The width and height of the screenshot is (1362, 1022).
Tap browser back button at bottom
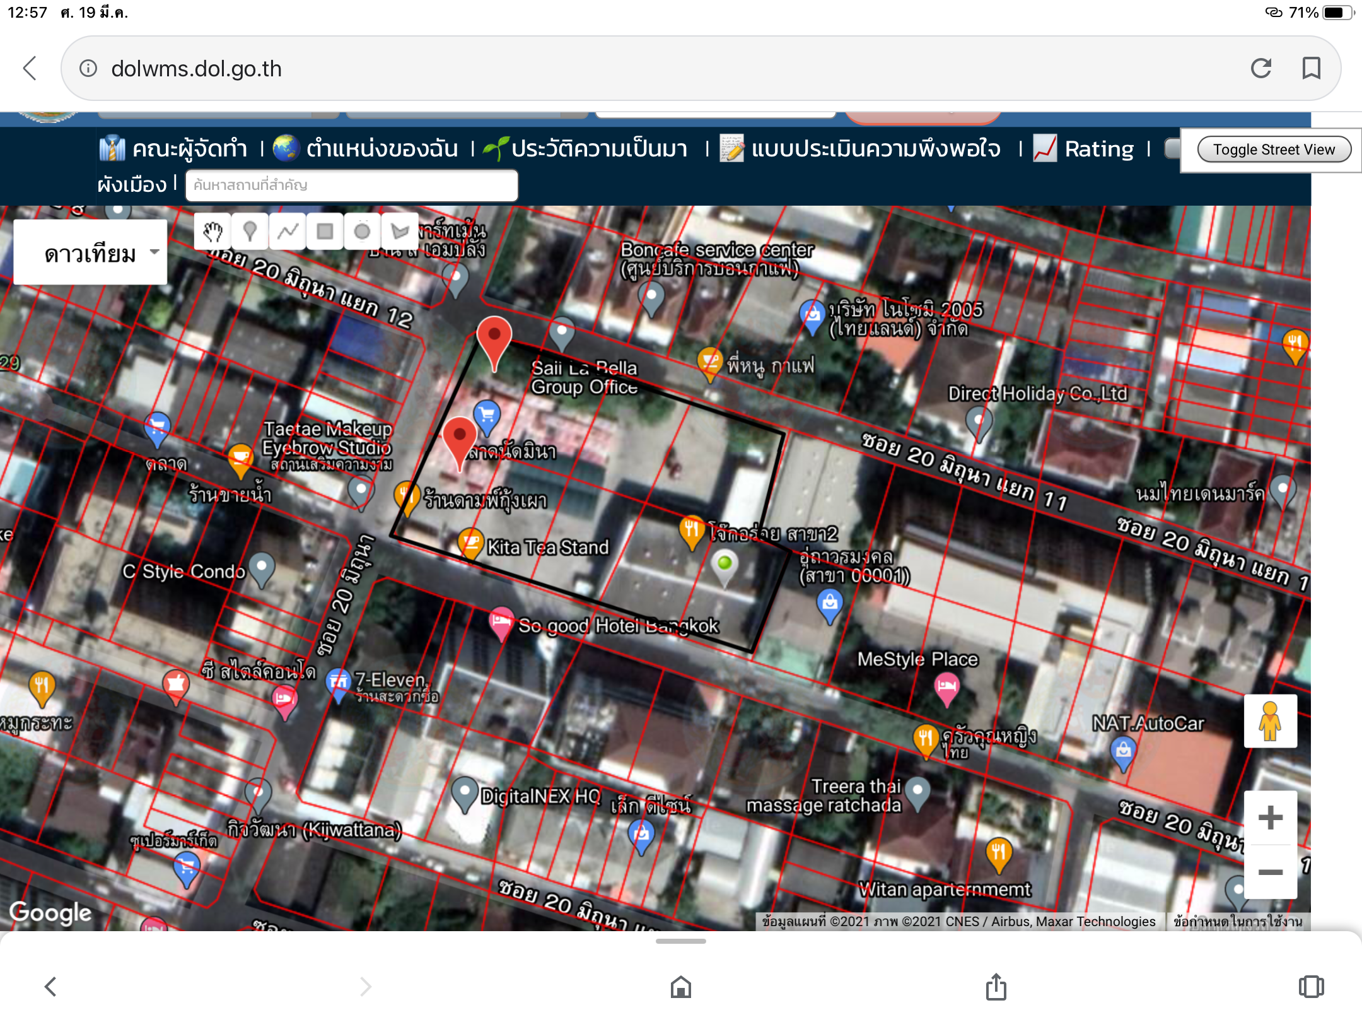50,987
